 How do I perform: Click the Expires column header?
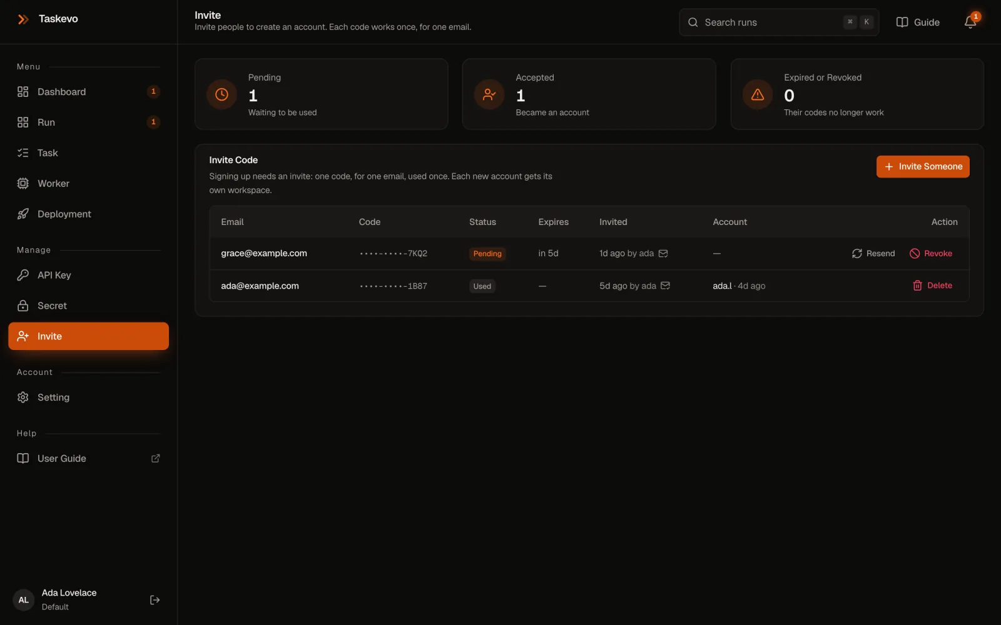(x=554, y=222)
